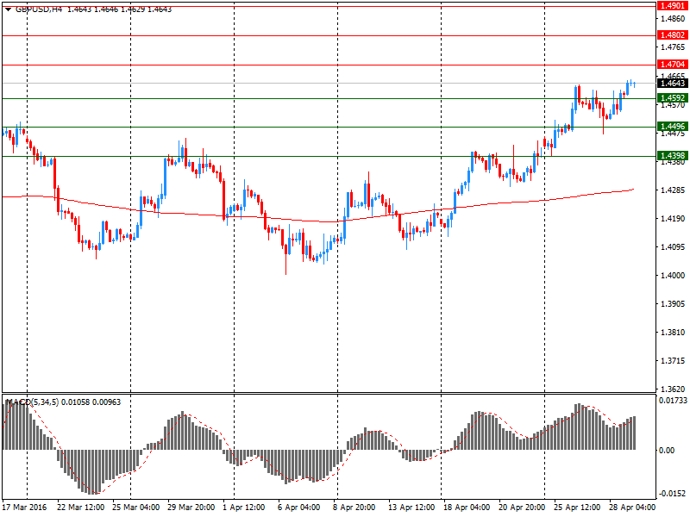Viewport: 690px width, 517px height.
Task: Click the 1.4860 price axis label
Action: [x=673, y=18]
